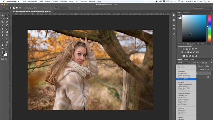The image size is (213, 120).
Task: Toggle layer filtering on/off switch
Action: coord(211,62)
